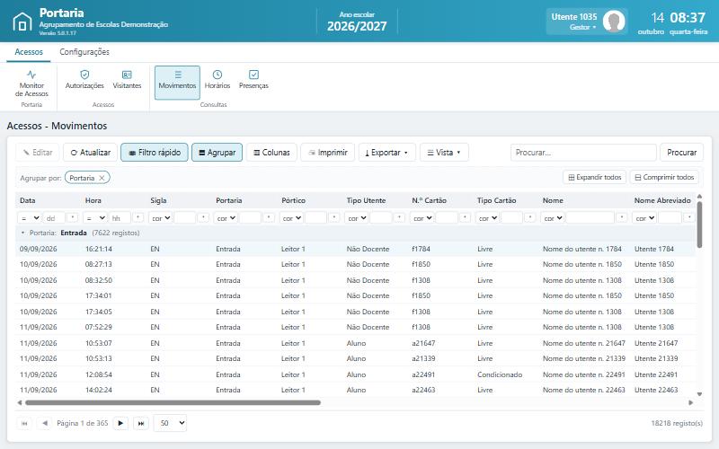Select Movimentos in the ribbon
This screenshot has height=449, width=719.
(177, 83)
